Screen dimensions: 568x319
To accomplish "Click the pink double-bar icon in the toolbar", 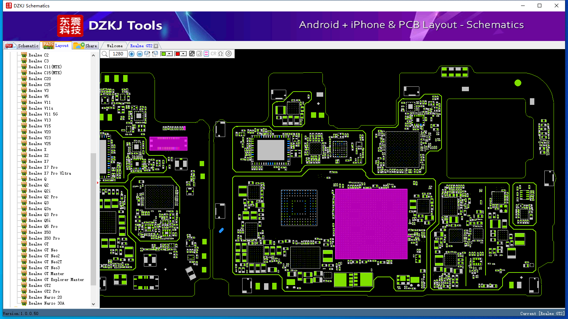I will pyautogui.click(x=206, y=54).
